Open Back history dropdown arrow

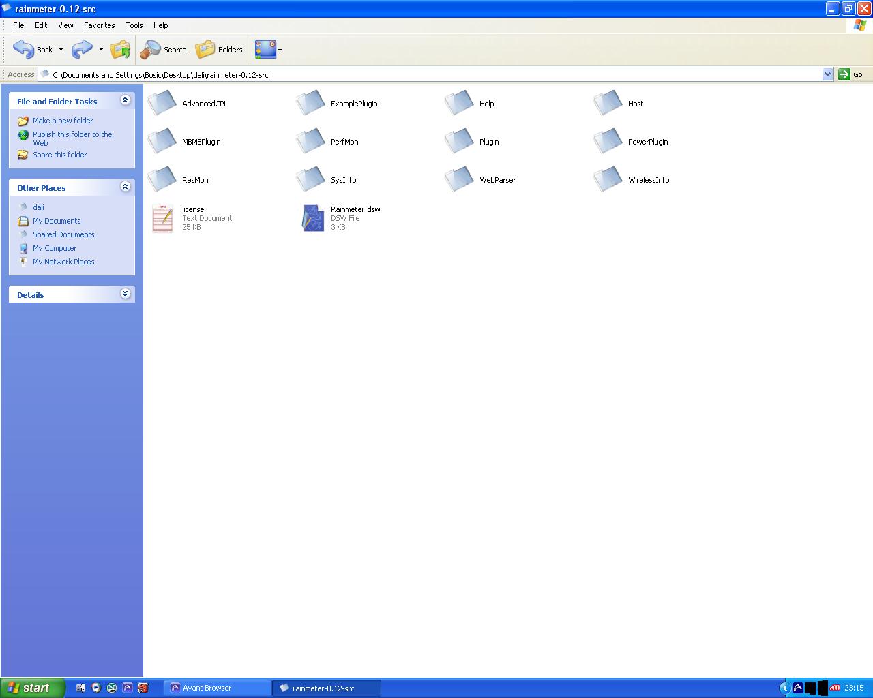click(x=61, y=50)
